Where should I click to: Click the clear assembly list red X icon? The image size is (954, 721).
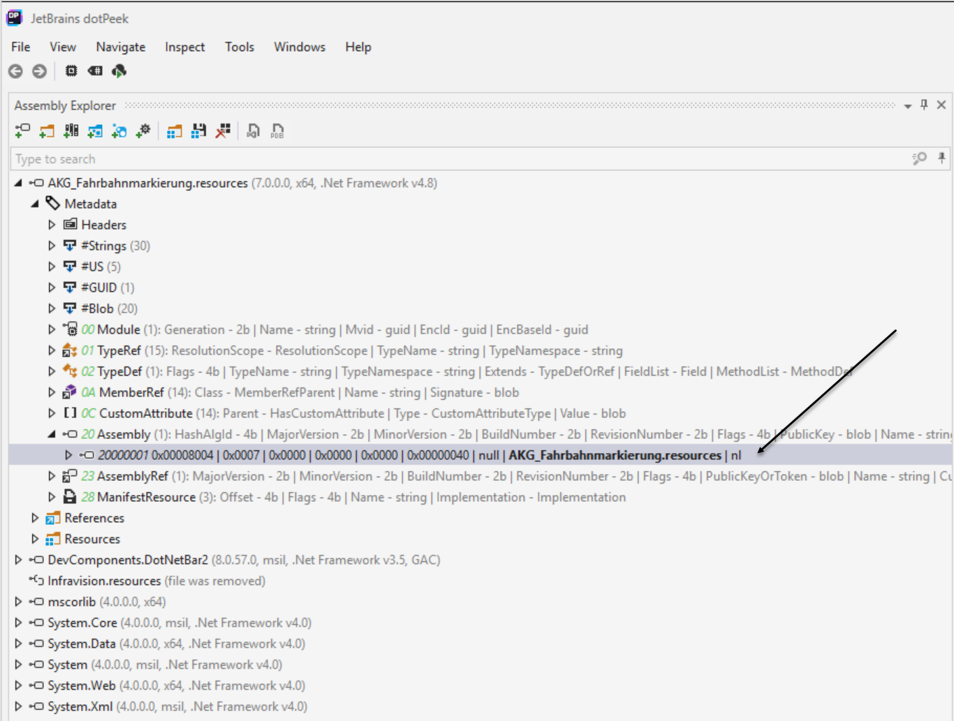[223, 131]
